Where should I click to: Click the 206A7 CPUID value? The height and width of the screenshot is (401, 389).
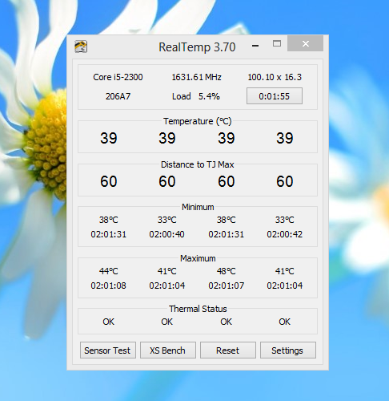click(118, 96)
